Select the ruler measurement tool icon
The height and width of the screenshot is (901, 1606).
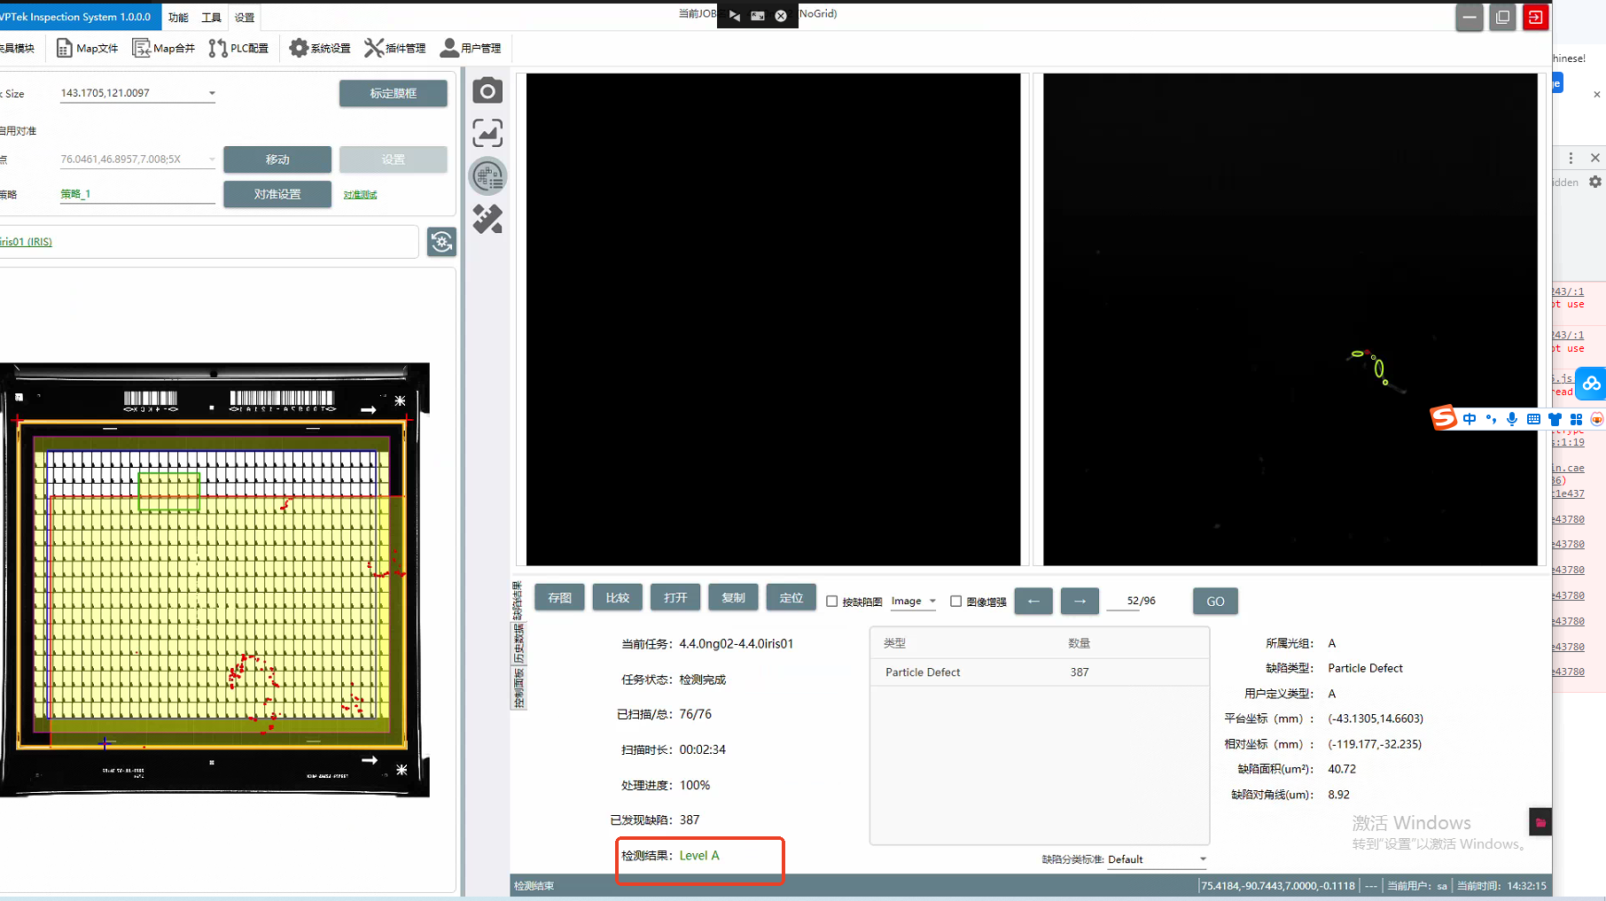pyautogui.click(x=487, y=219)
